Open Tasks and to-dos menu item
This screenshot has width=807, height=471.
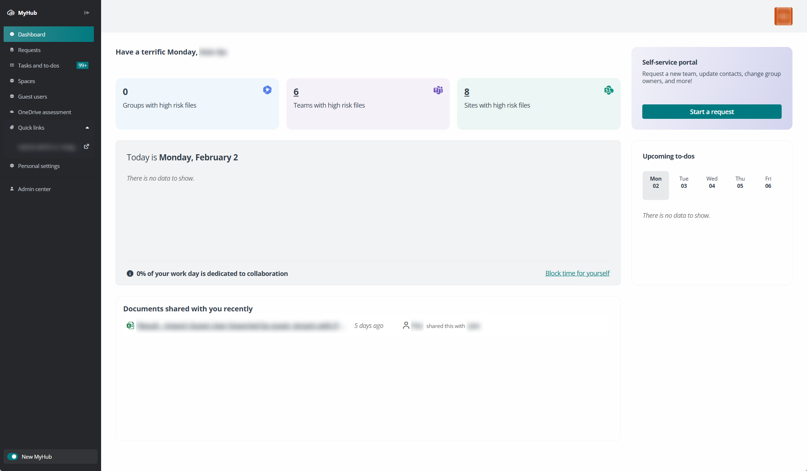tap(39, 65)
